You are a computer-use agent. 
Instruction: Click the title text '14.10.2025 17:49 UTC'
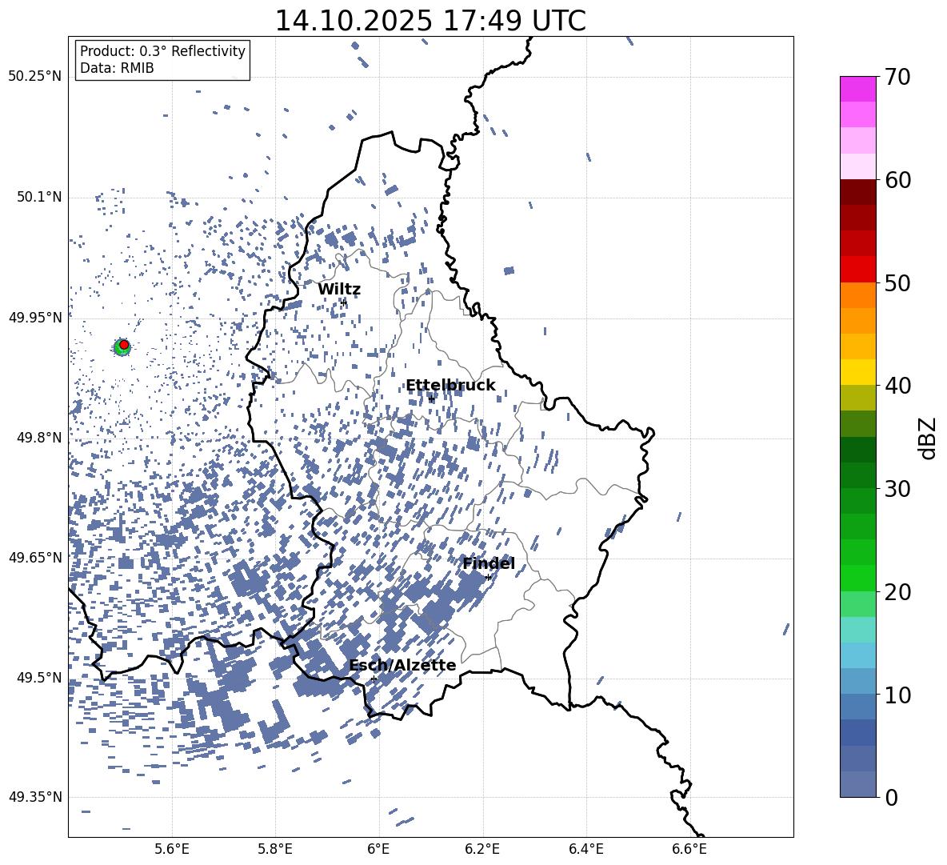click(430, 21)
